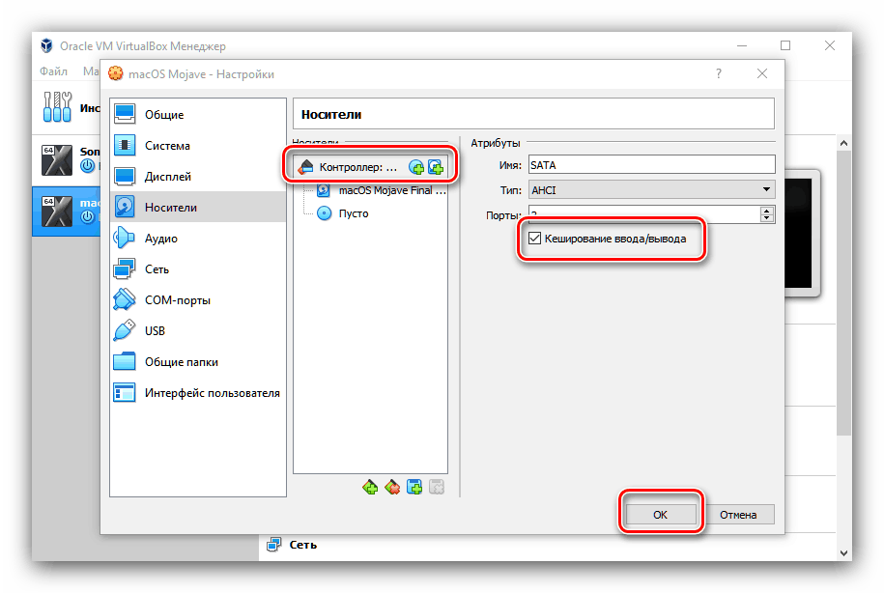Click the remove controller icon below tree
This screenshot has width=884, height=593.
(392, 487)
